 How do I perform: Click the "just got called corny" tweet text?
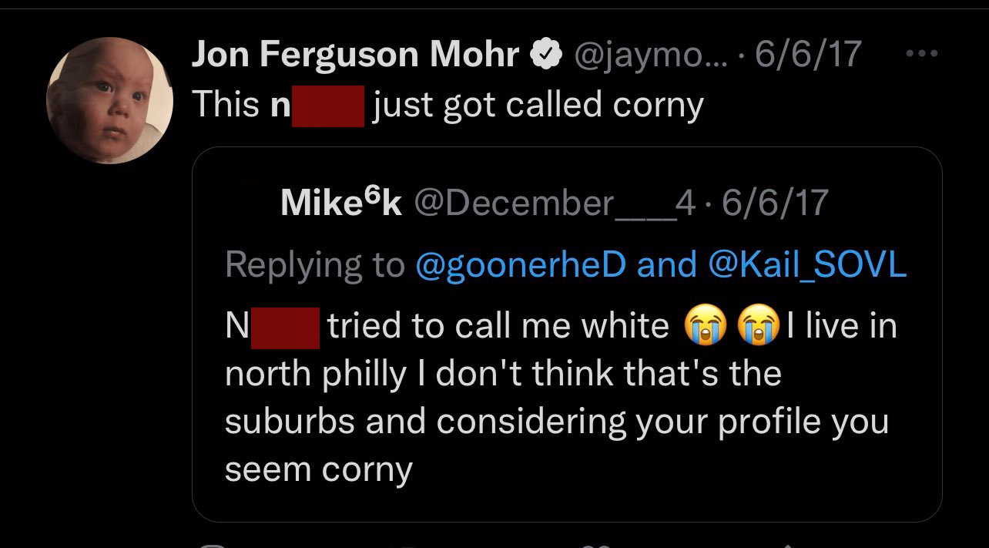538,106
